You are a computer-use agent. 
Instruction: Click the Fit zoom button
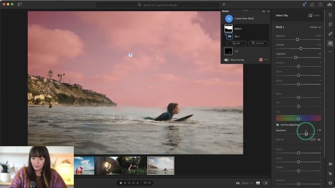[x=238, y=183]
